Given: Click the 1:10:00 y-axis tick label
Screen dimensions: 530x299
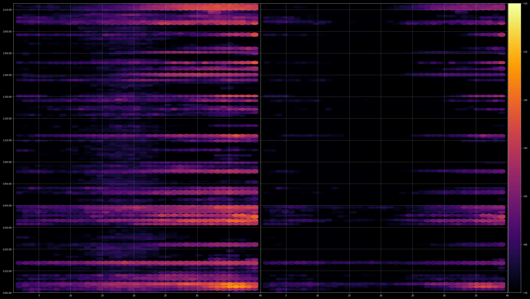Looking at the screenshot, I should pos(7,140).
